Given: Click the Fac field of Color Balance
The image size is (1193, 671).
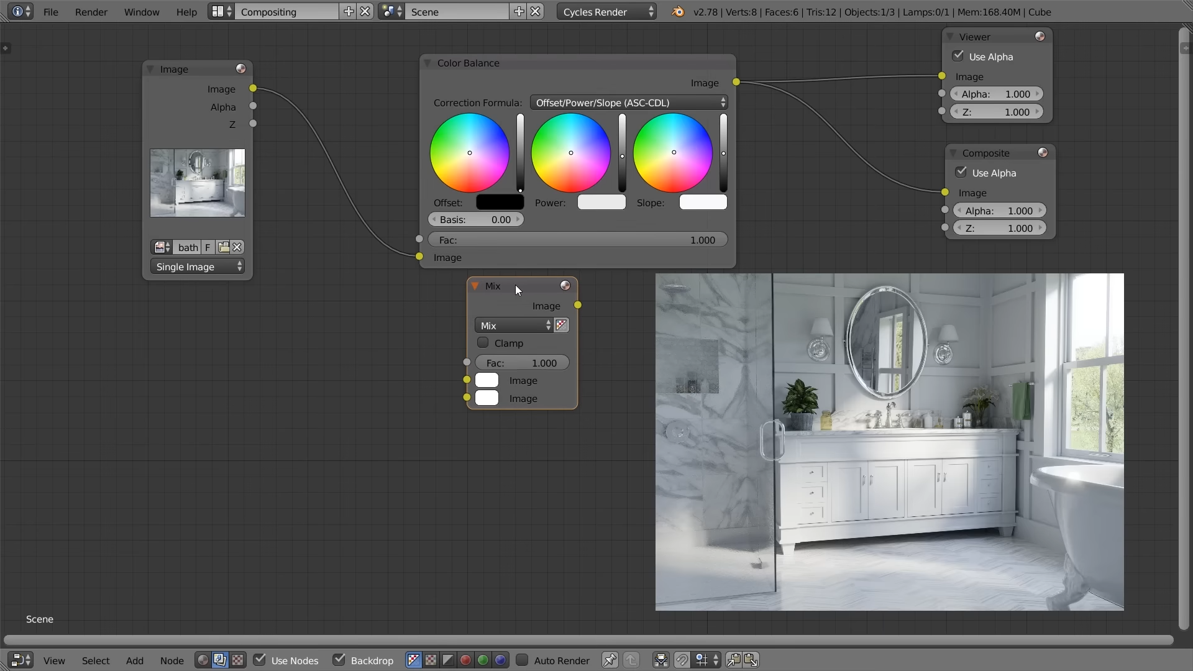Looking at the screenshot, I should click(577, 240).
